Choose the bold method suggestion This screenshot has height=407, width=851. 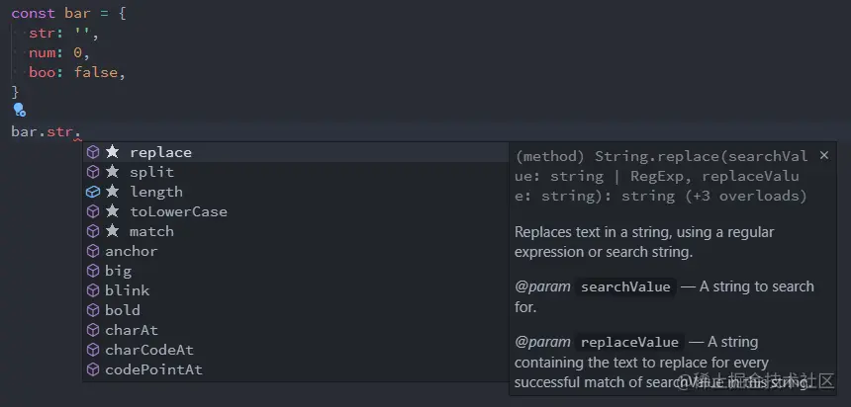coord(123,310)
